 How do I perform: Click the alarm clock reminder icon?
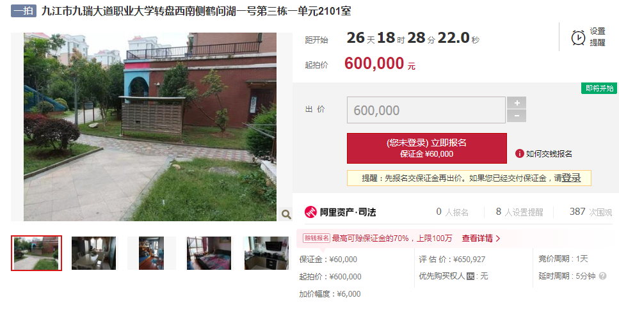578,38
